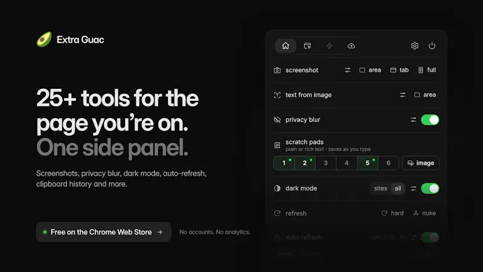The image size is (483, 272).
Task: Click 'plain or rich text' subtitle
Action: tap(305, 149)
